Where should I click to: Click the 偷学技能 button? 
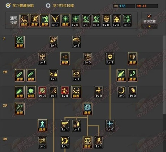149,19
